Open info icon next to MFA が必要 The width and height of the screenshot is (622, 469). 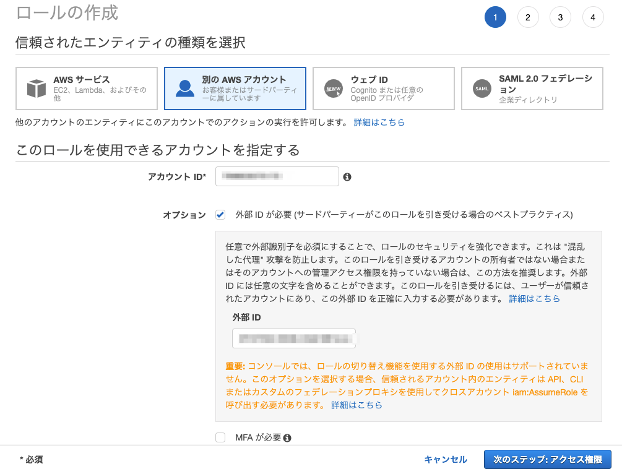click(287, 437)
